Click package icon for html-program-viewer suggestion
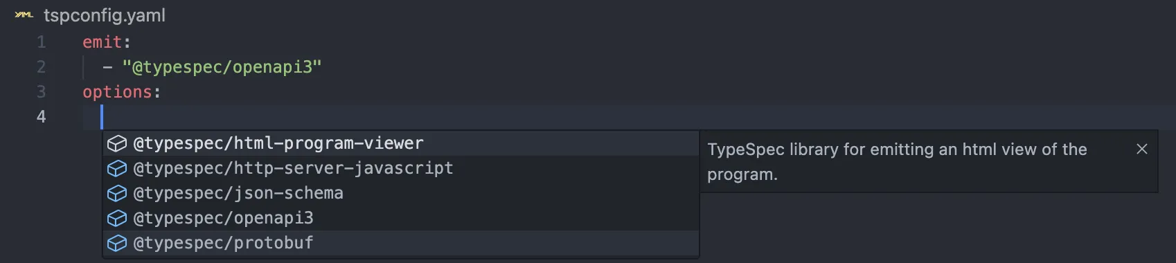 point(117,143)
